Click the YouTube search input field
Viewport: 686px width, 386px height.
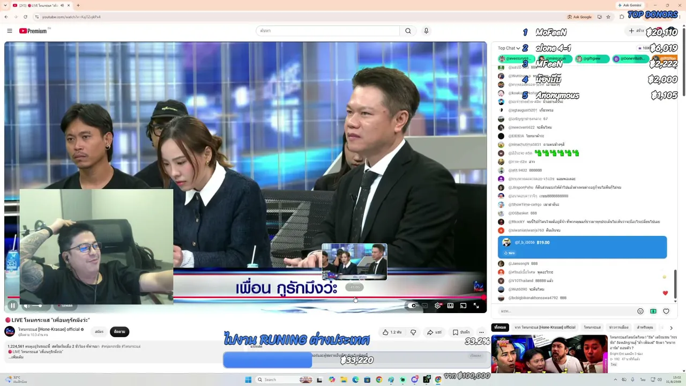[x=327, y=31]
